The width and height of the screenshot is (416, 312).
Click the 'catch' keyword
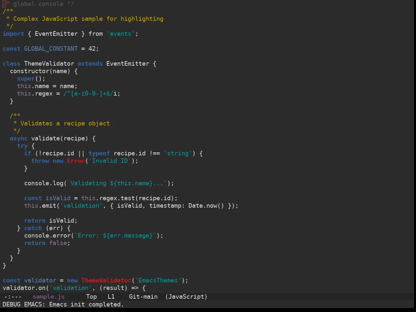pyautogui.click(x=33, y=228)
